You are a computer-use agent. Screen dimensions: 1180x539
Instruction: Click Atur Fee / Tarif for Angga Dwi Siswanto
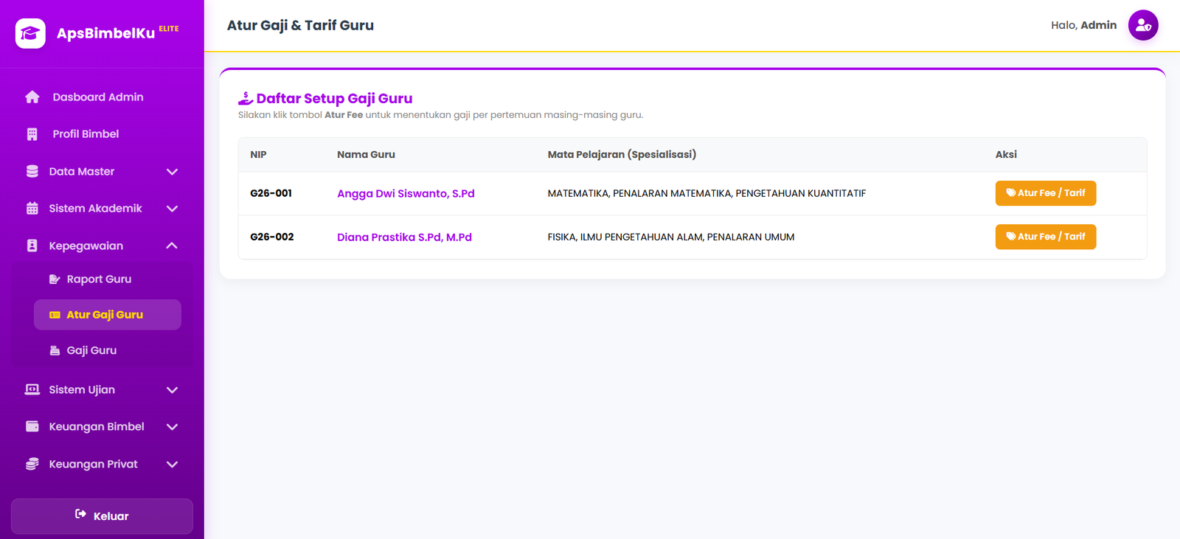1046,193
